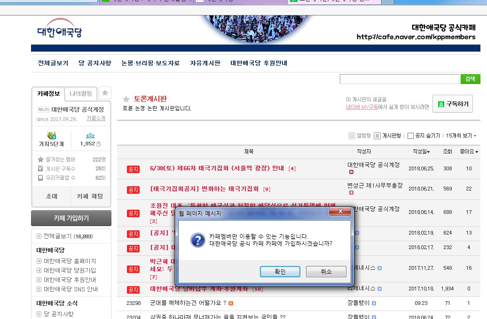Click the cafe search input field

click(x=399, y=79)
